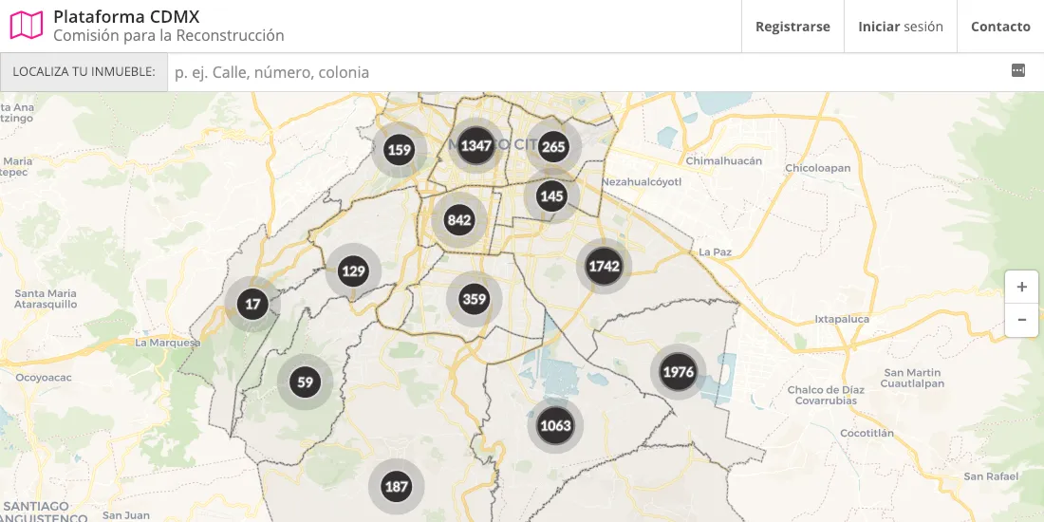Expand the 1976 cluster marker
The height and width of the screenshot is (522, 1044).
679,372
